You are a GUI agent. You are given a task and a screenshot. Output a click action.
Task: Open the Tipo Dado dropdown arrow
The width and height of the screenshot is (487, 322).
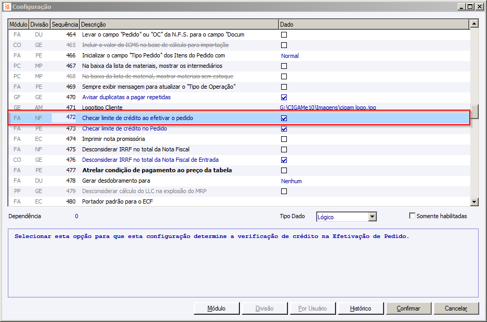(373, 217)
